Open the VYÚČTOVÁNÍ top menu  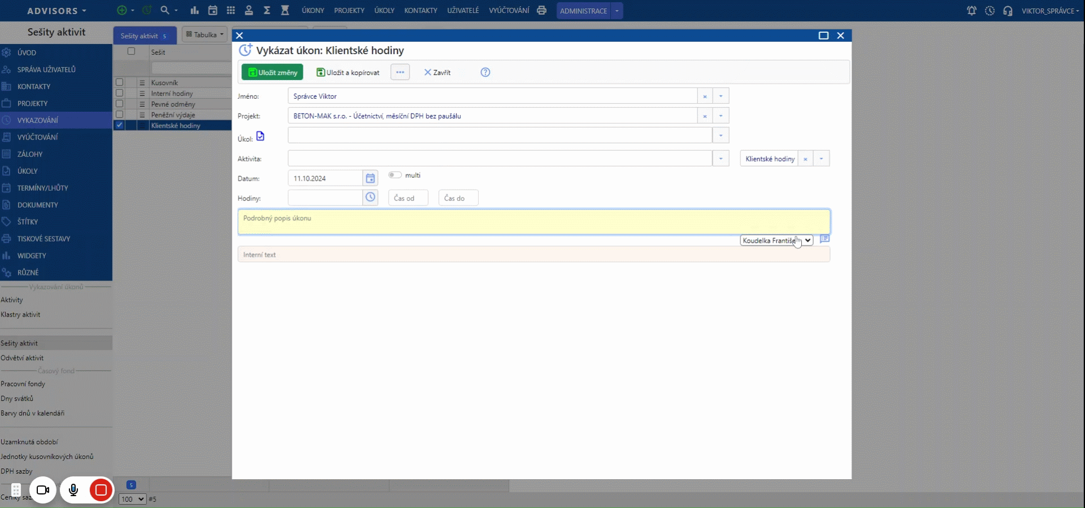[509, 11]
